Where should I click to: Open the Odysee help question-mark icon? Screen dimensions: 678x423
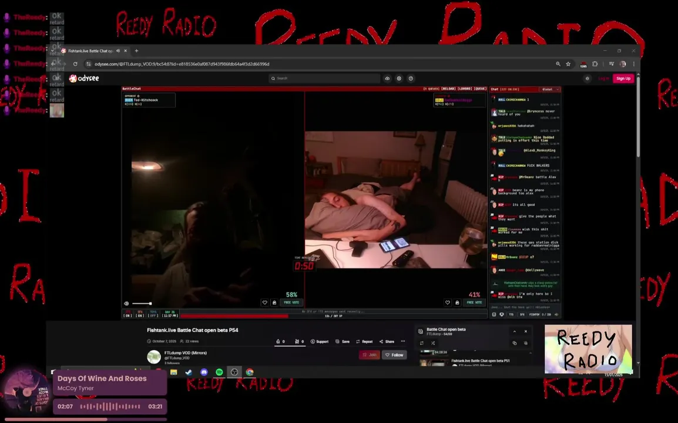pyautogui.click(x=411, y=78)
